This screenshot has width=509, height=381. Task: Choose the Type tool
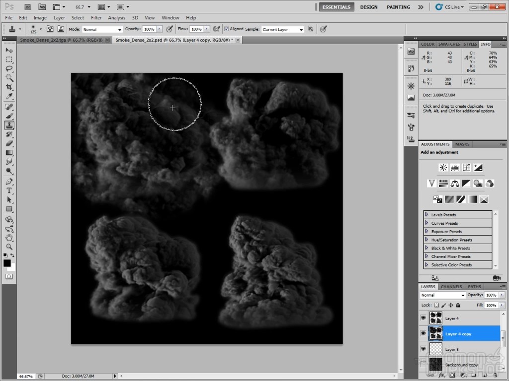tap(9, 190)
